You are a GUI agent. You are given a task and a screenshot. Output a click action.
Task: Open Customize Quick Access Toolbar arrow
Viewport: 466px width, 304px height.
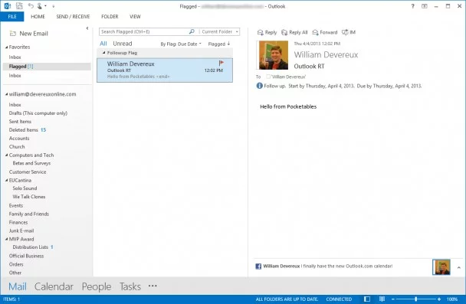[53, 6]
